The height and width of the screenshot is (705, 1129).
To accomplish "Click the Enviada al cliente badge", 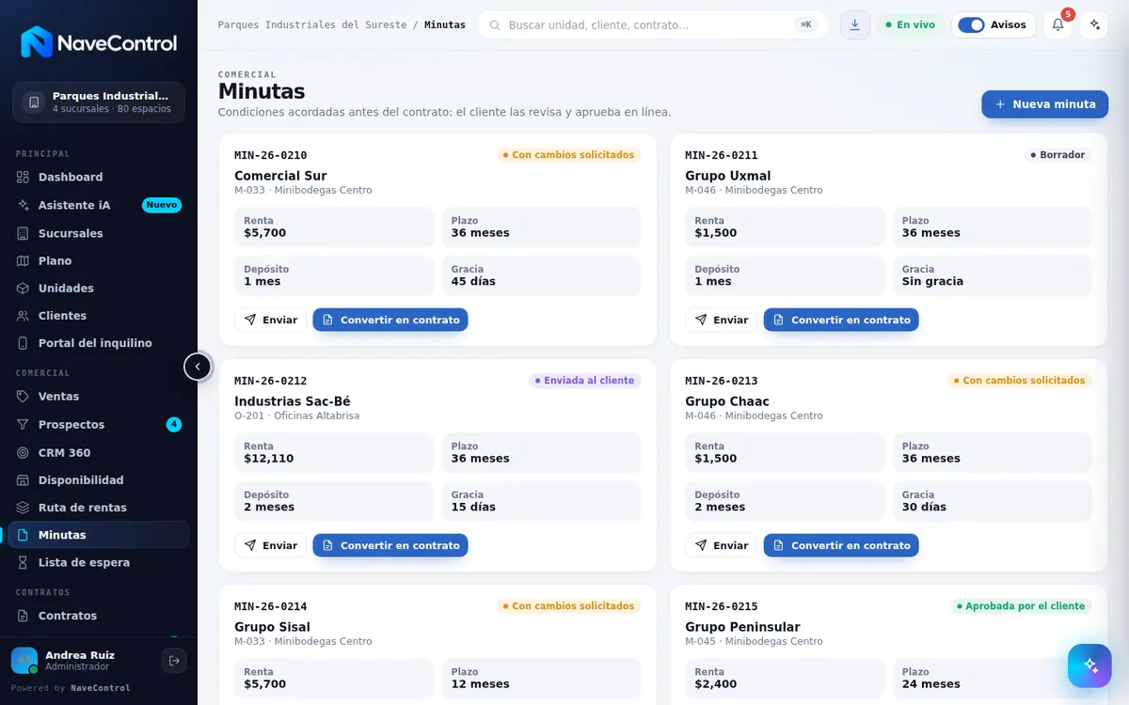I will coord(584,381).
